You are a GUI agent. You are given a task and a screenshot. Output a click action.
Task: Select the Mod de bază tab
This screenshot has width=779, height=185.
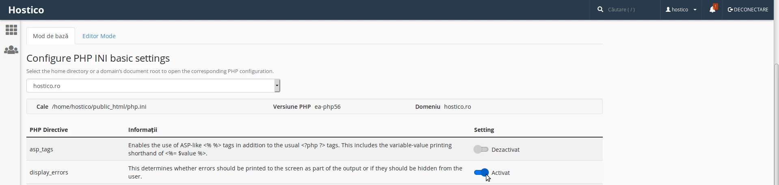[x=51, y=36]
